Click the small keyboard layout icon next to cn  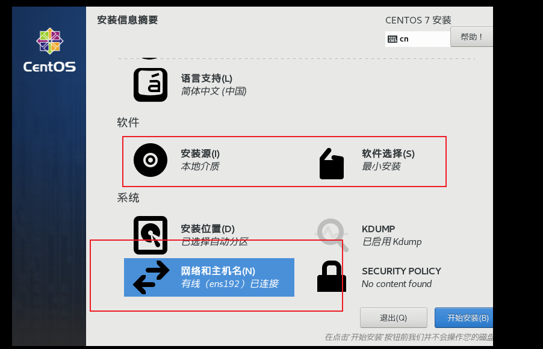393,39
